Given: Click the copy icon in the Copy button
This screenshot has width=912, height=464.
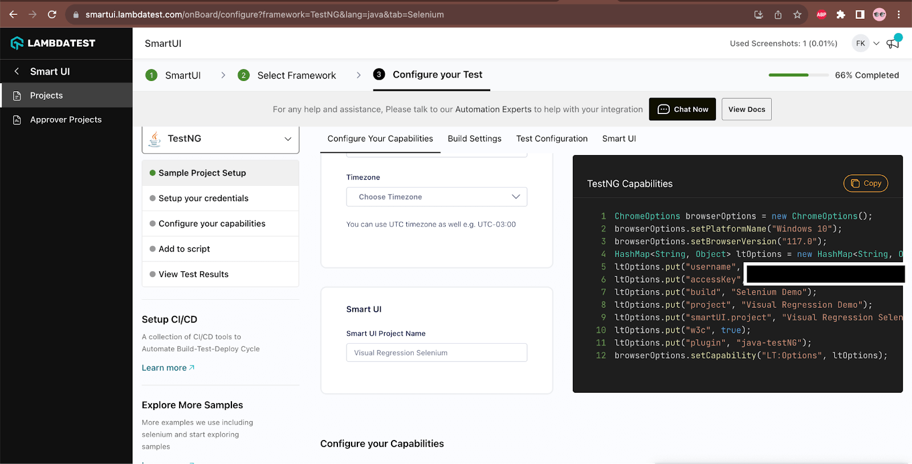Looking at the screenshot, I should (x=855, y=184).
